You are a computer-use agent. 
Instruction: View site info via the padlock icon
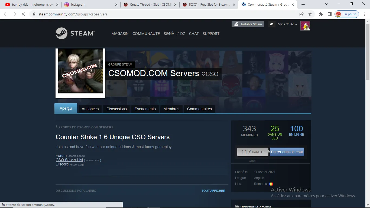34,14
